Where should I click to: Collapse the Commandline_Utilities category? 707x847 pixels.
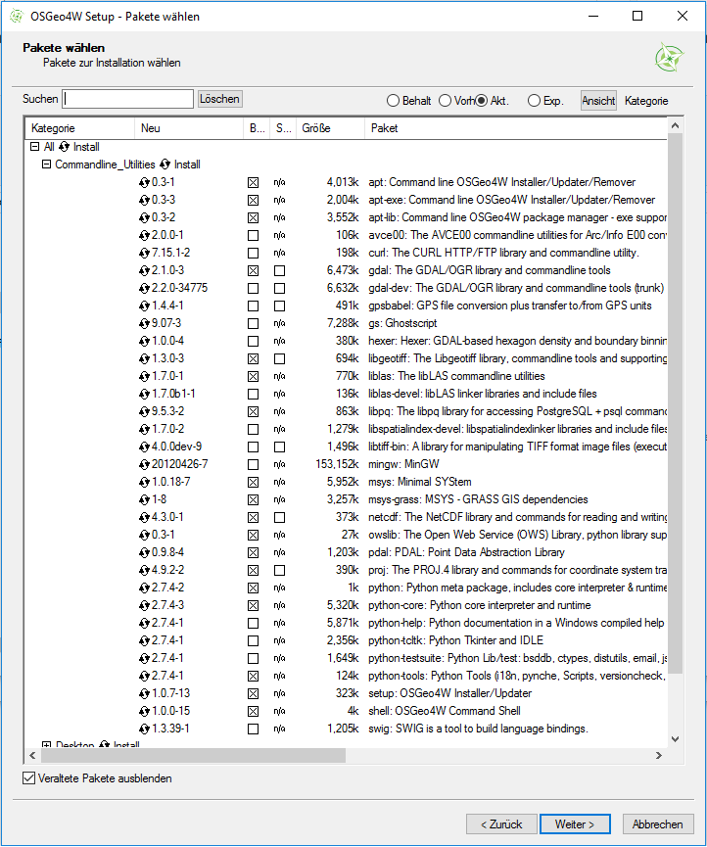46,165
